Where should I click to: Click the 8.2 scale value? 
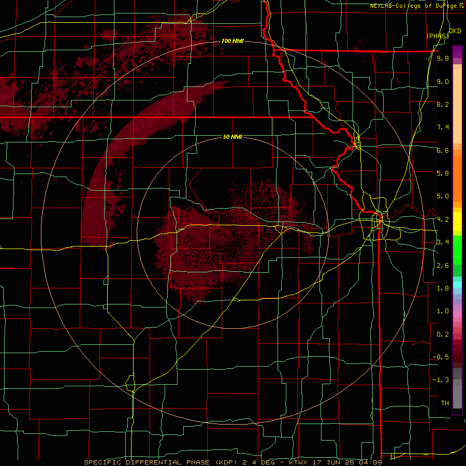[x=443, y=104]
